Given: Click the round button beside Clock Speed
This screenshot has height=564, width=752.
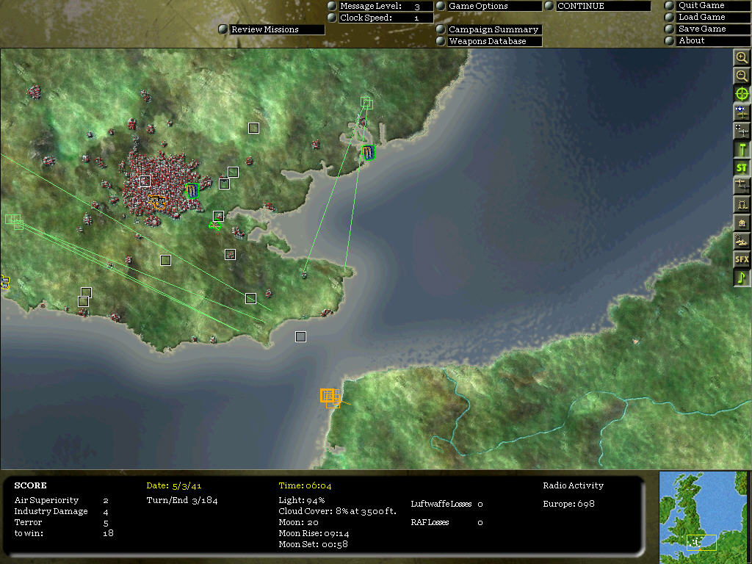Looking at the screenshot, I should pos(332,18).
